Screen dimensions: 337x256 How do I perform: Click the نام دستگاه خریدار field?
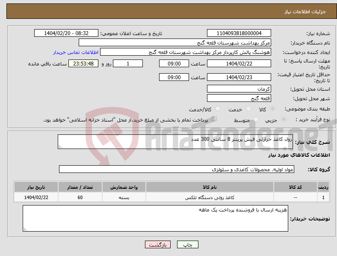(175, 42)
